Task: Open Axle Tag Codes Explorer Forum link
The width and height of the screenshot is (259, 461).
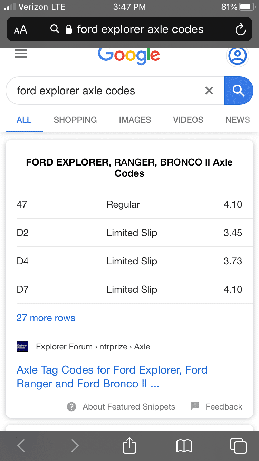Action: [112, 377]
